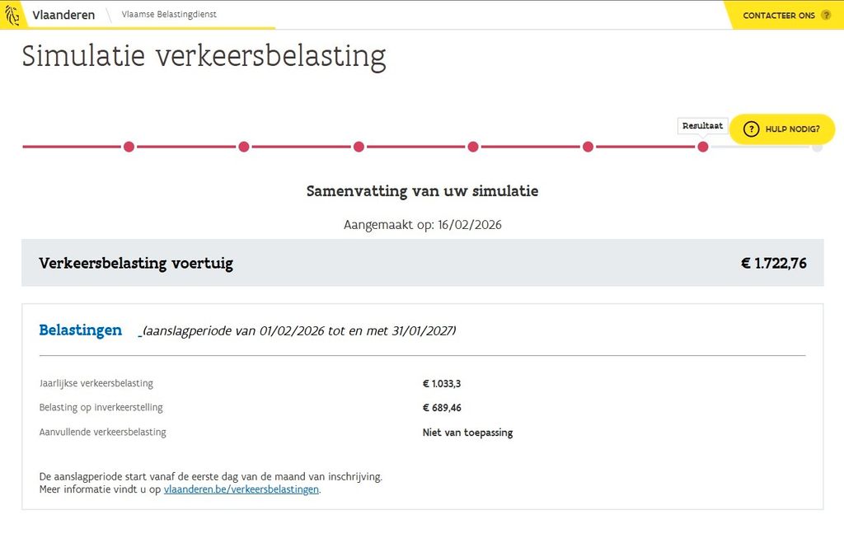Open the Vlaanderen home text link

coord(63,15)
